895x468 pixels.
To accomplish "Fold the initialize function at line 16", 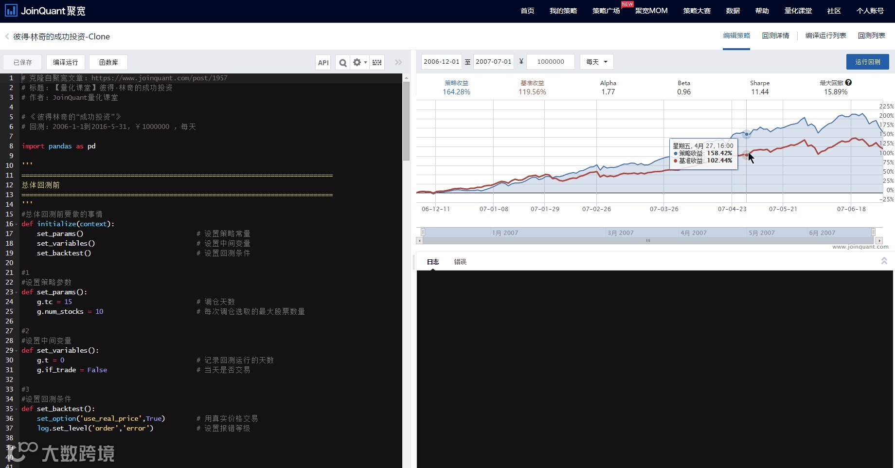I will [x=17, y=224].
